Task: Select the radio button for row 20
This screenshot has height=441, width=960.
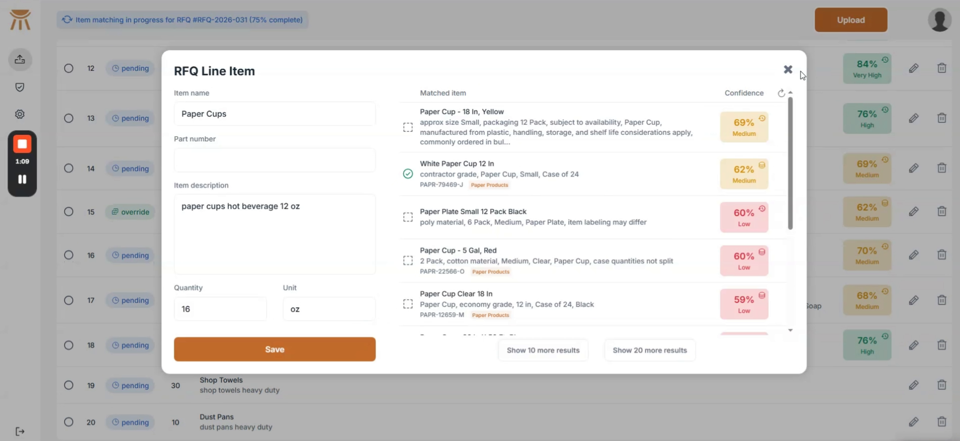Action: pos(69,422)
